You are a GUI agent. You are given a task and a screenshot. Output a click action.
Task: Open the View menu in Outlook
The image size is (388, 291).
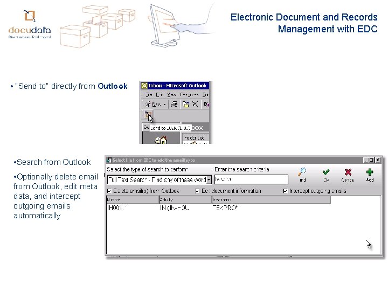click(171, 94)
